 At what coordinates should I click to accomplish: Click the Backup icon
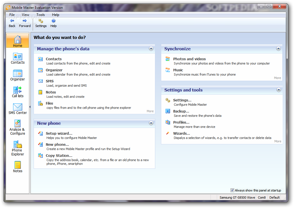168,111
